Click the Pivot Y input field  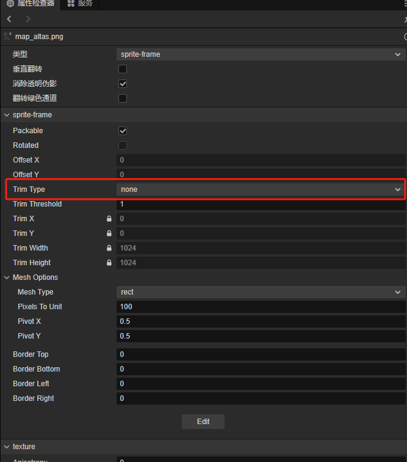[261, 336]
